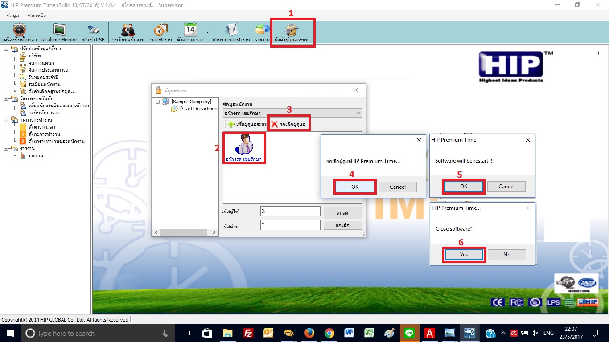
Task: Open the ช่วยเหลือ help menu
Action: (x=37, y=16)
